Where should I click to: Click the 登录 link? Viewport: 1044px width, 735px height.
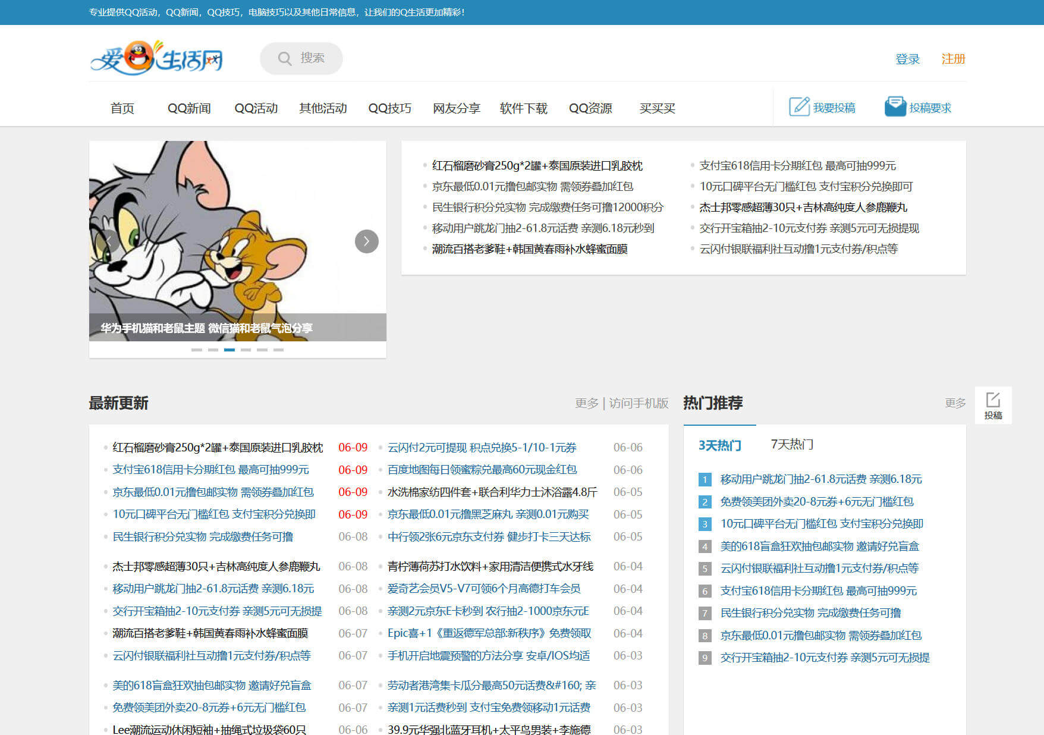(x=907, y=58)
